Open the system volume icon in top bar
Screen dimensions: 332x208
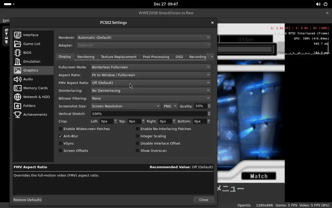coord(318,4)
